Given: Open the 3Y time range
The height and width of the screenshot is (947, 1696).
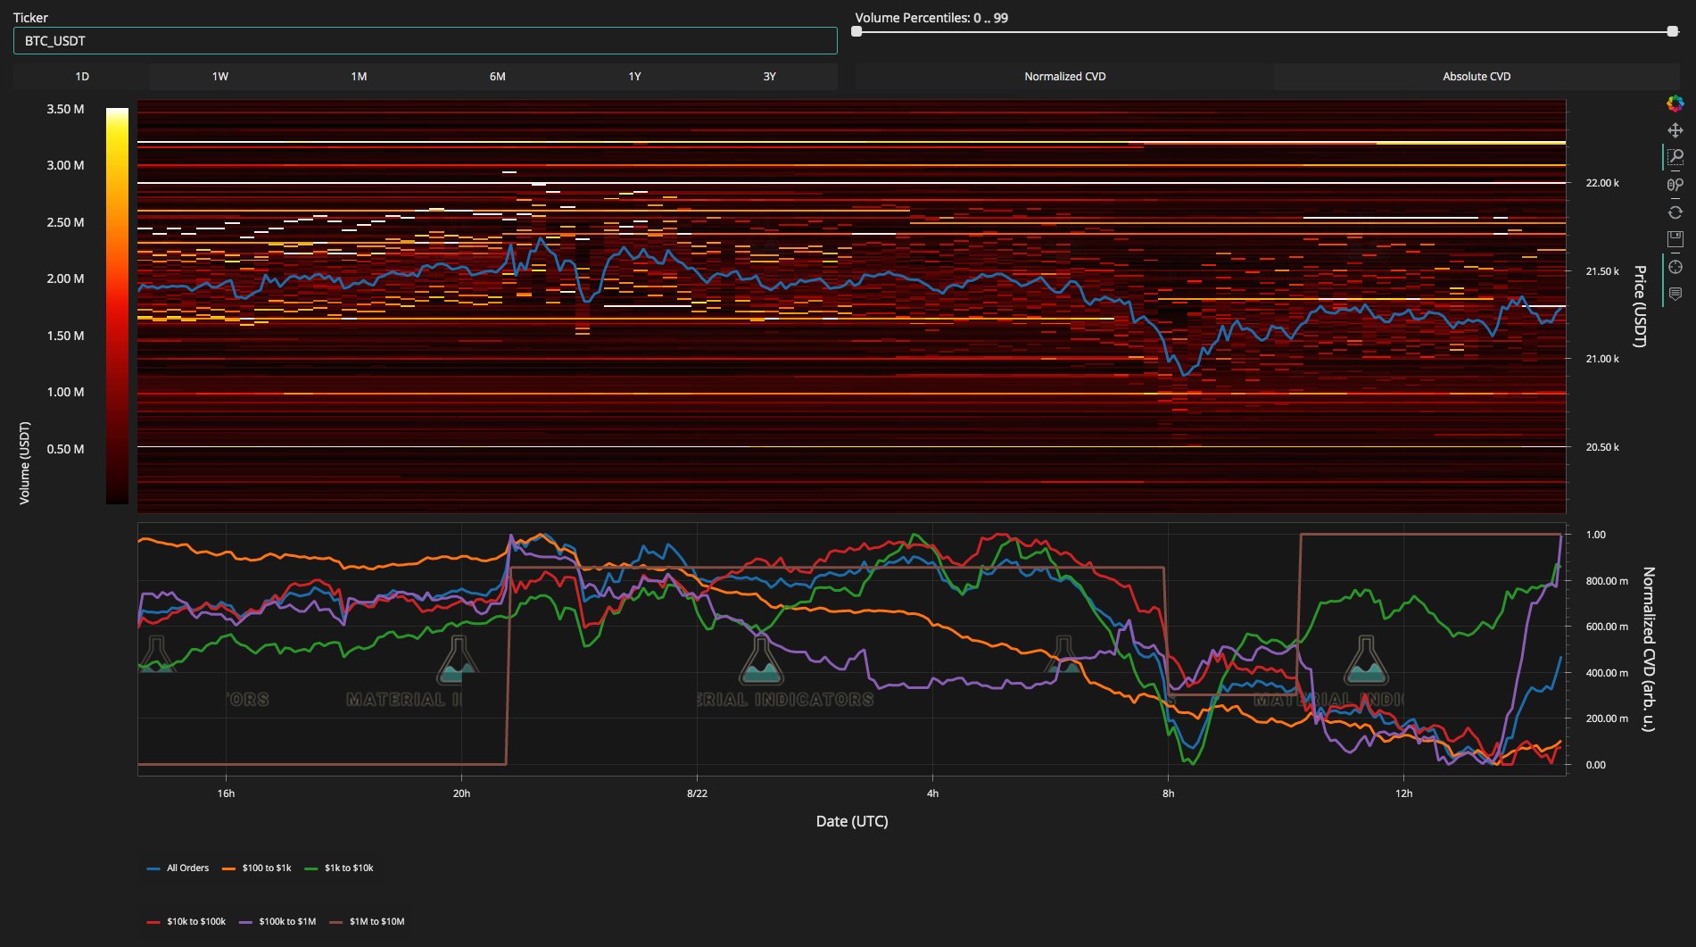Looking at the screenshot, I should pyautogui.click(x=769, y=77).
